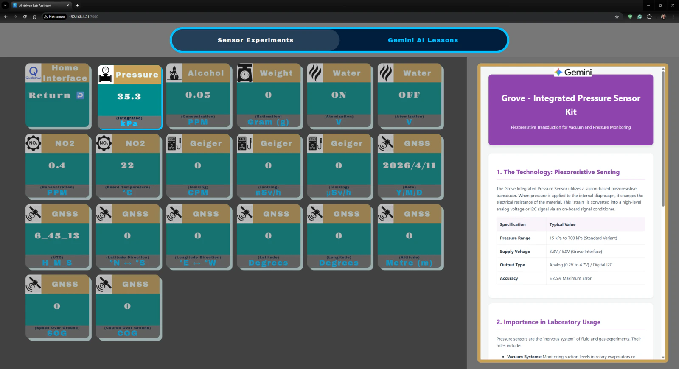Click the Gemini lesson panel scrollbar thumb
The height and width of the screenshot is (369, 679).
coord(663,139)
